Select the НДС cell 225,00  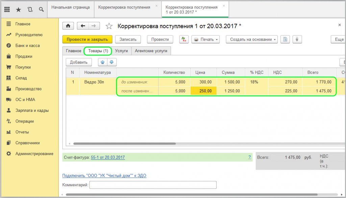pyautogui.click(x=285, y=91)
